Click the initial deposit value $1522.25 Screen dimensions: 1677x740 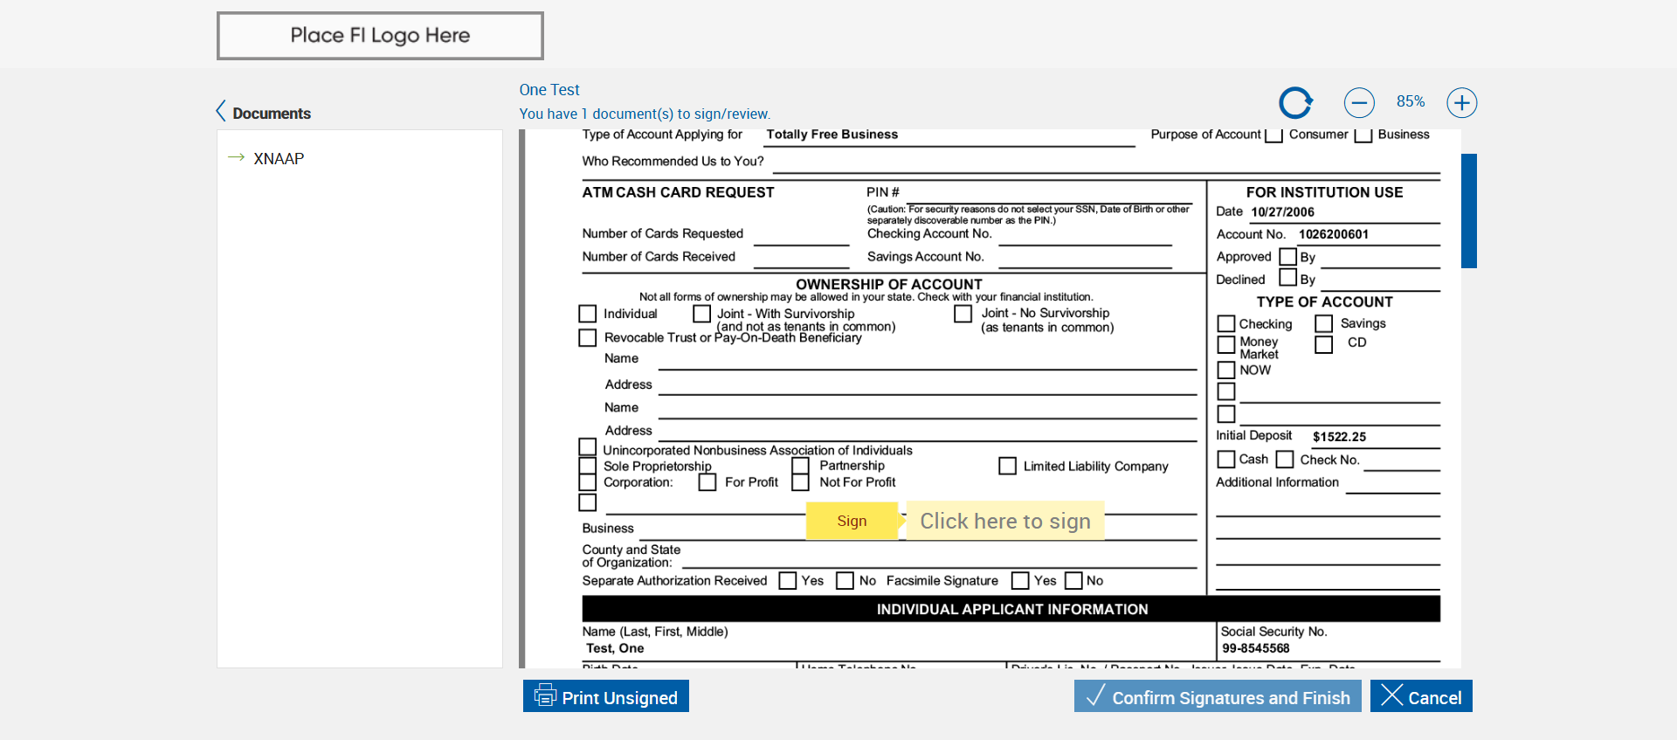click(1340, 437)
